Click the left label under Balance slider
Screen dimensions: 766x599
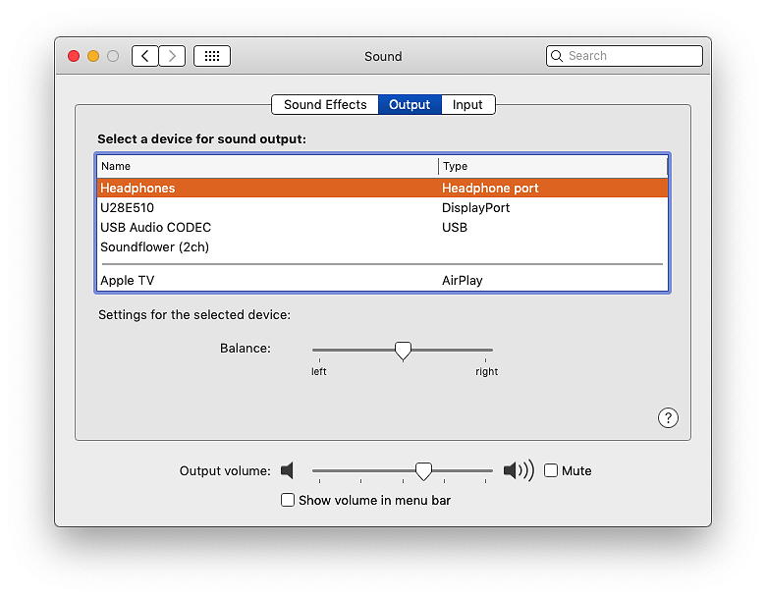coord(319,371)
